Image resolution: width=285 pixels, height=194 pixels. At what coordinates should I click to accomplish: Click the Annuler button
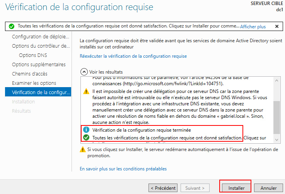point(268,188)
